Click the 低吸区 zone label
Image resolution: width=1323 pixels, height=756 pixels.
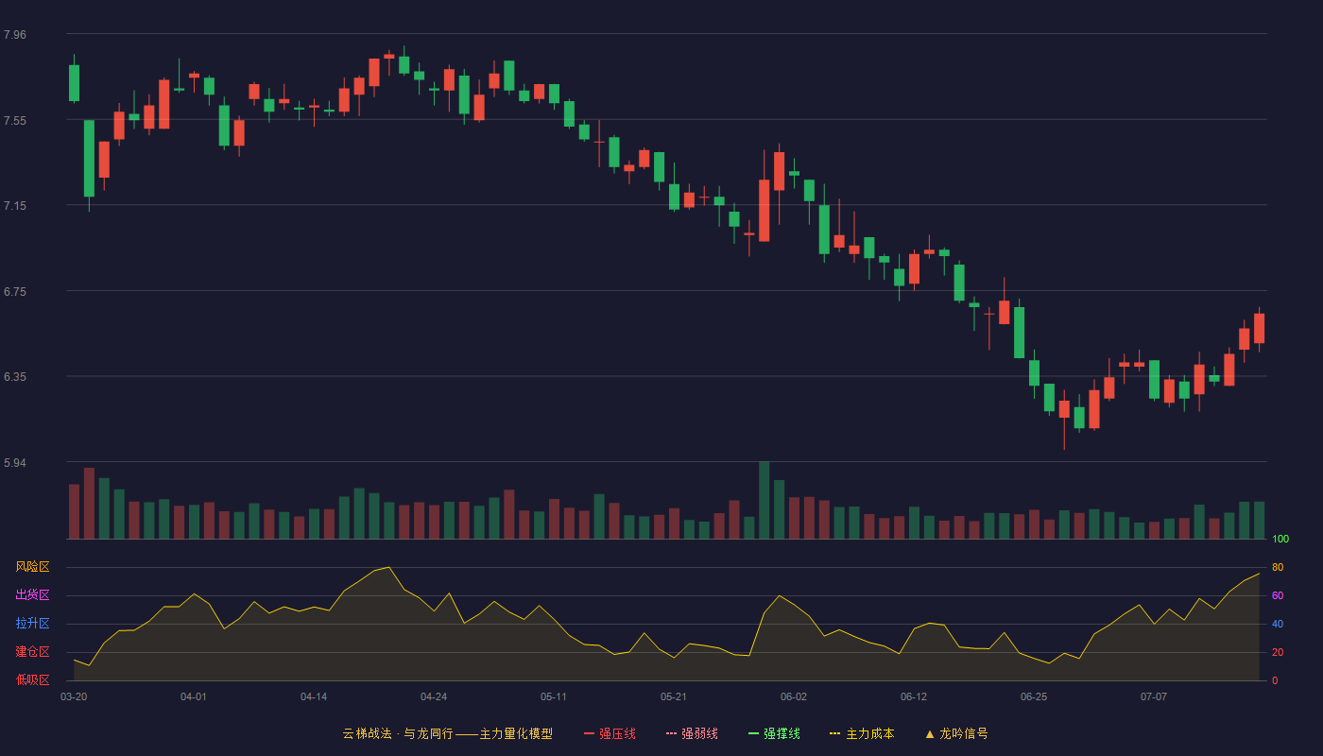point(32,679)
